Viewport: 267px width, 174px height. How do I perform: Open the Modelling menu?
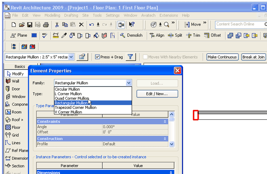point(52,15)
